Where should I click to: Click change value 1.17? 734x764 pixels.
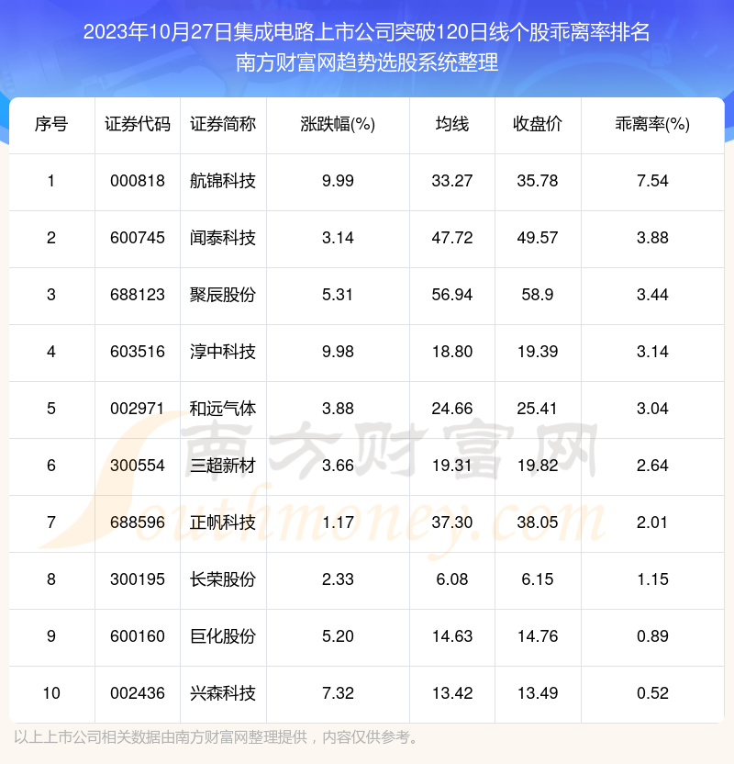click(x=338, y=522)
